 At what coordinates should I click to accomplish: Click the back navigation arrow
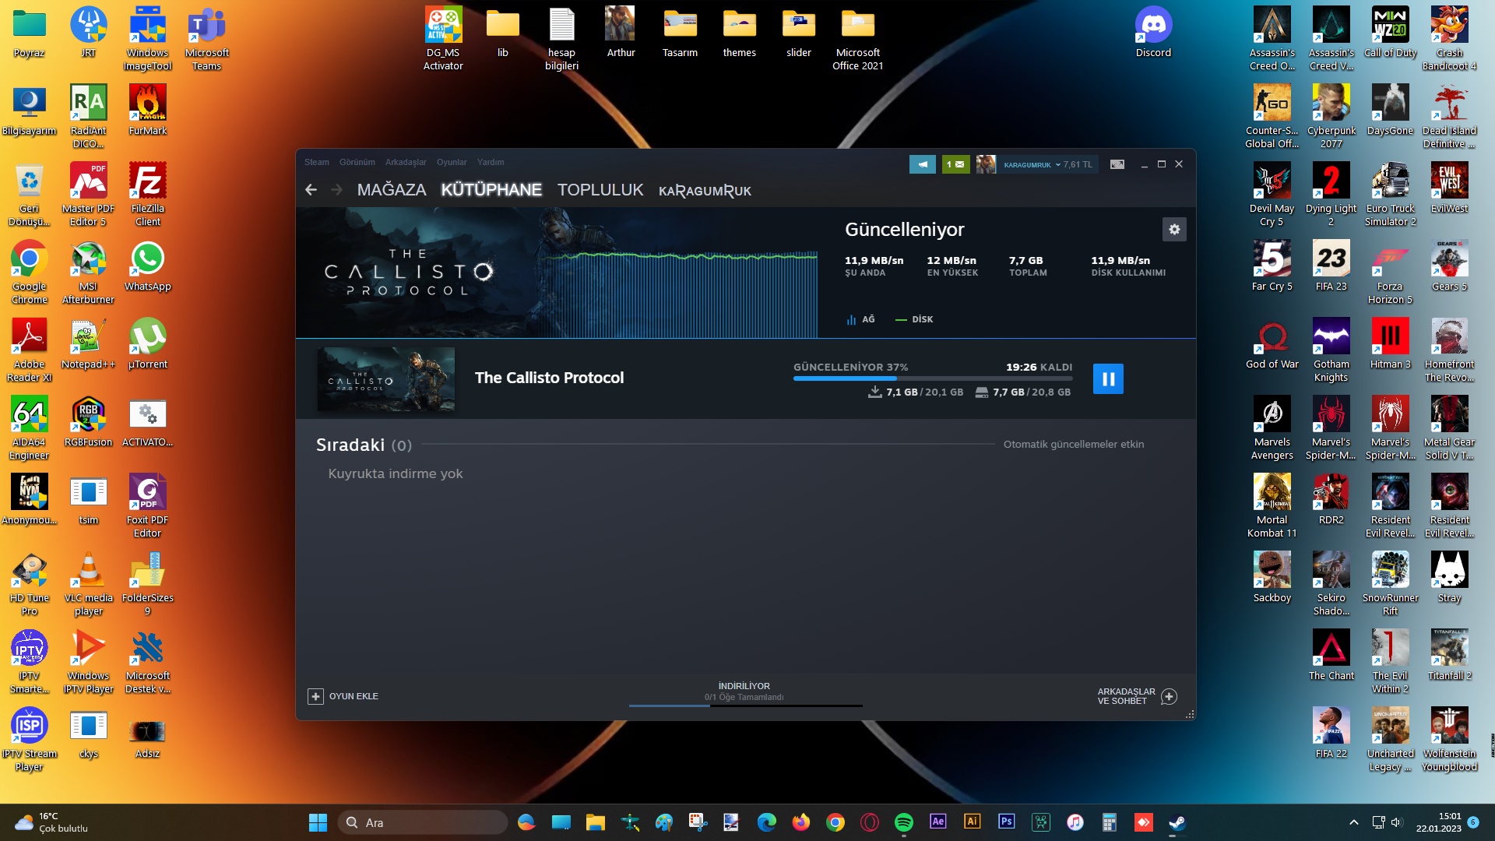311,190
